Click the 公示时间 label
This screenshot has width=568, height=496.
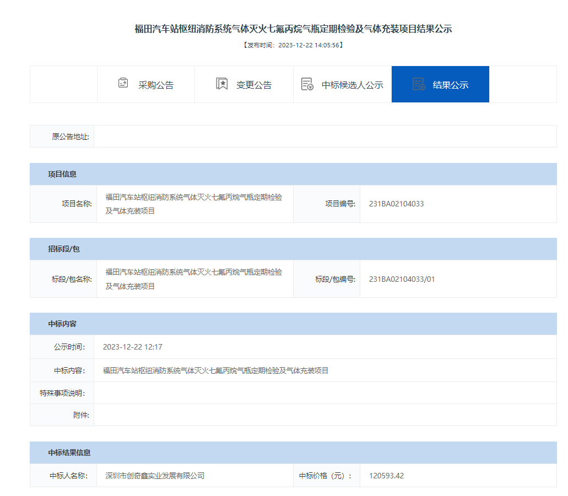69,347
